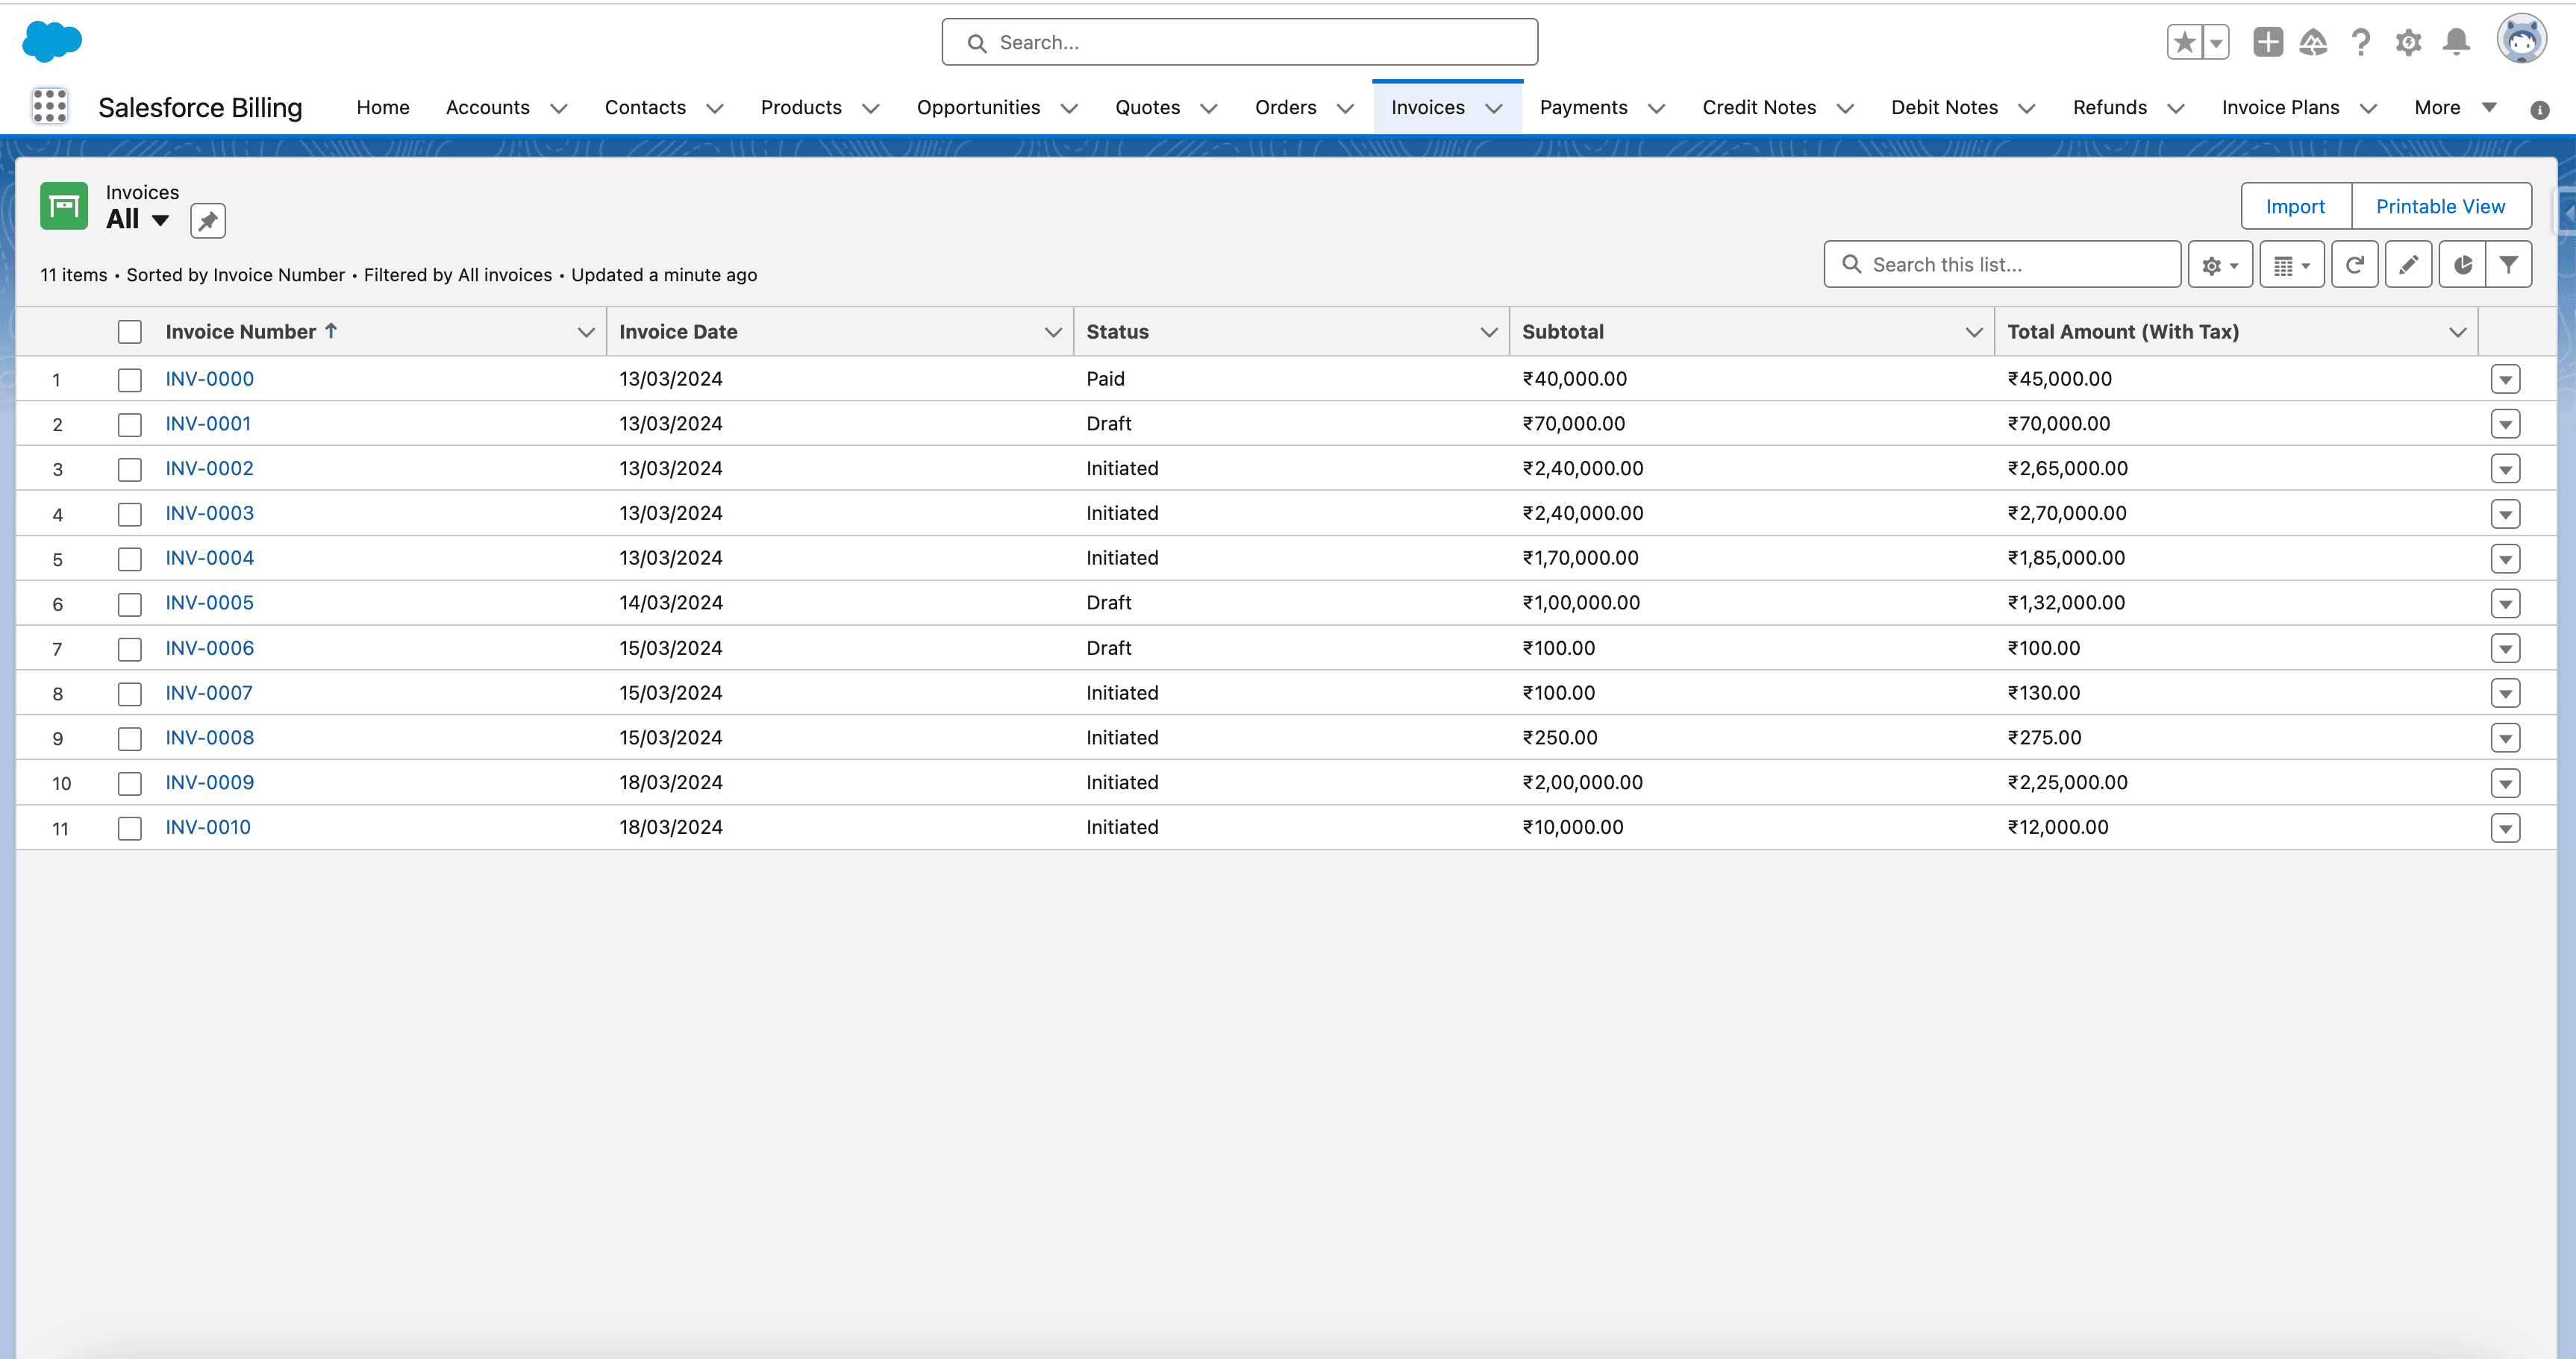This screenshot has width=2576, height=1359.
Task: Open the Favorites list dropdown arrow
Action: (x=2217, y=42)
